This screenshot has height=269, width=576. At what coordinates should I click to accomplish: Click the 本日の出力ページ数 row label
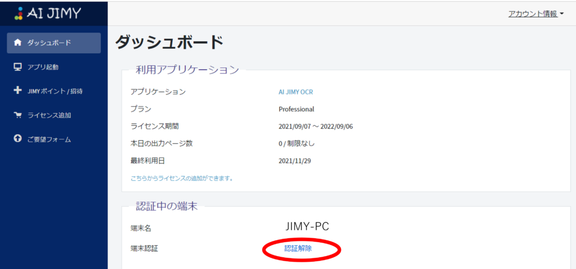161,144
